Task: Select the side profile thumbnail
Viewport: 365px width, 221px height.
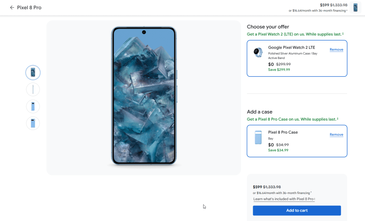Action: point(33,90)
